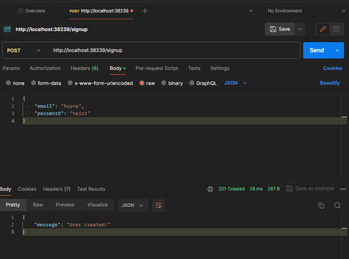
Task: Select the form-data radio button
Action: (x=33, y=83)
